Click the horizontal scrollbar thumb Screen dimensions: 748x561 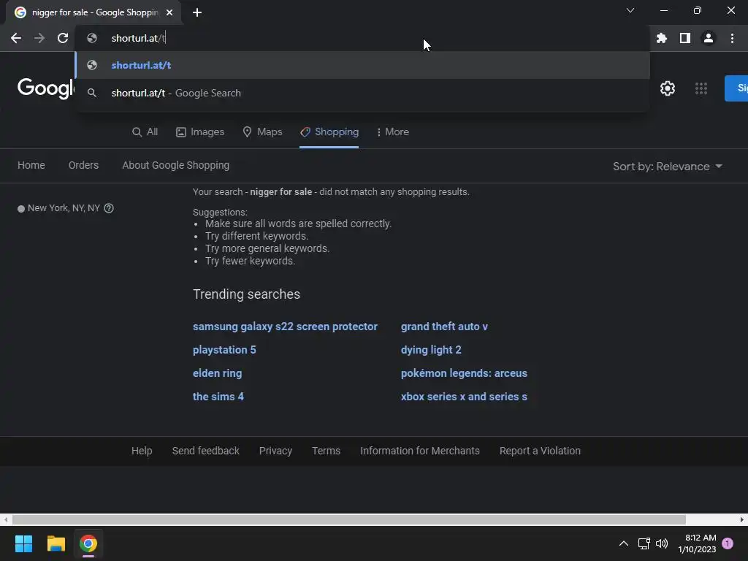(x=348, y=519)
